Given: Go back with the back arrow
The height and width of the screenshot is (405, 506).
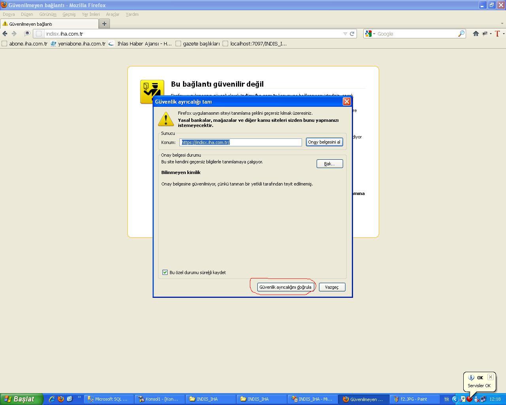Looking at the screenshot, I should pos(5,34).
